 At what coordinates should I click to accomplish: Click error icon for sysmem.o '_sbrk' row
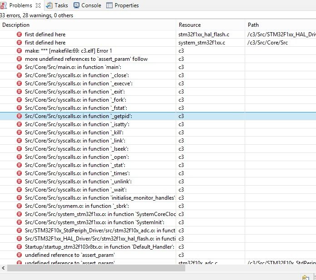click(x=19, y=206)
